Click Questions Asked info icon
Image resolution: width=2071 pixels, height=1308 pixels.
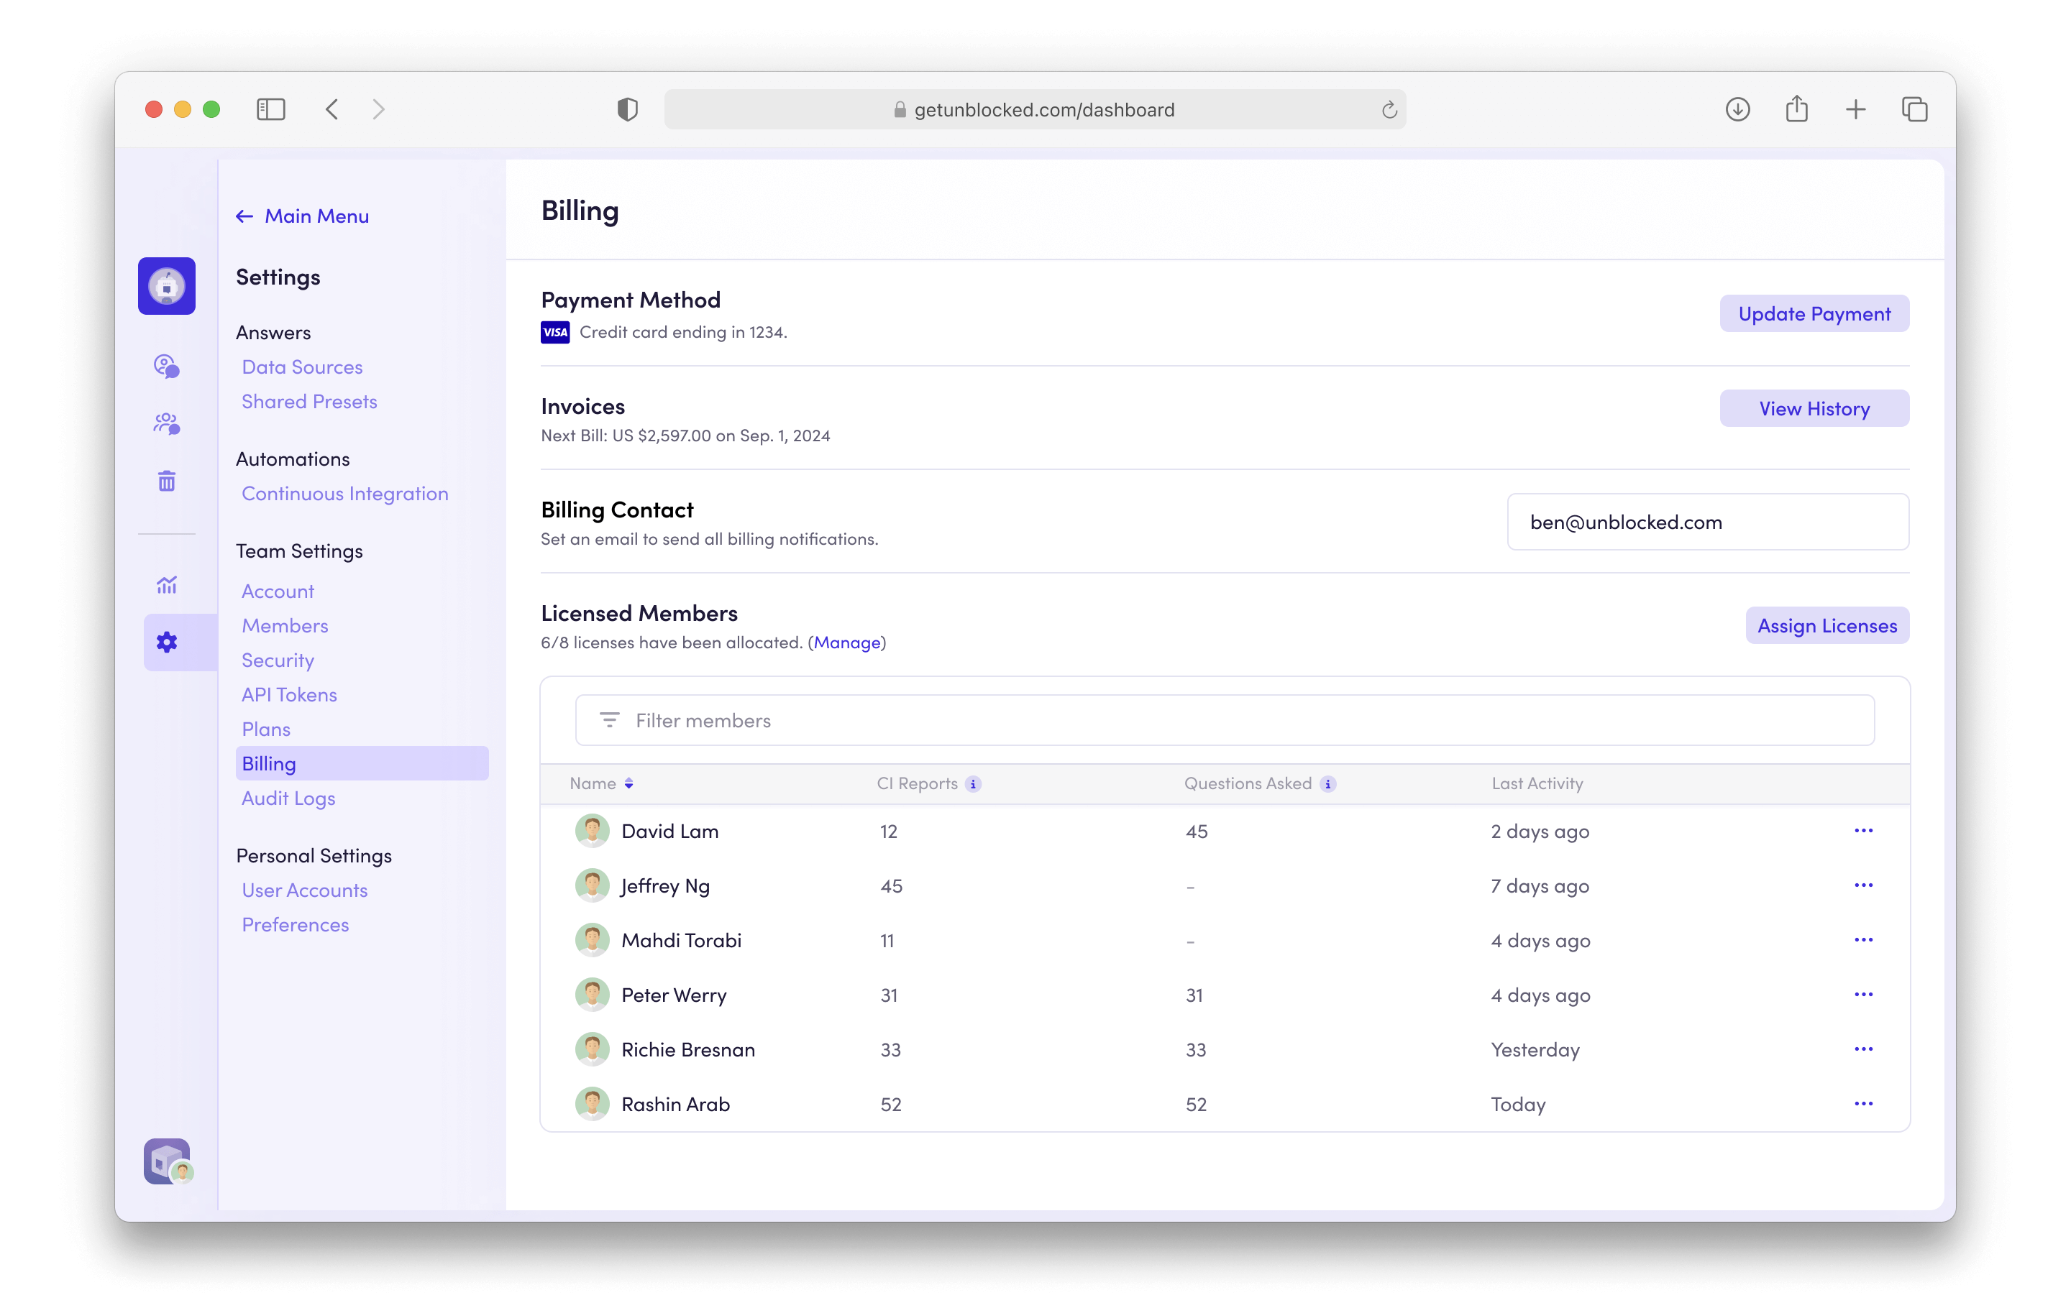pyautogui.click(x=1328, y=784)
